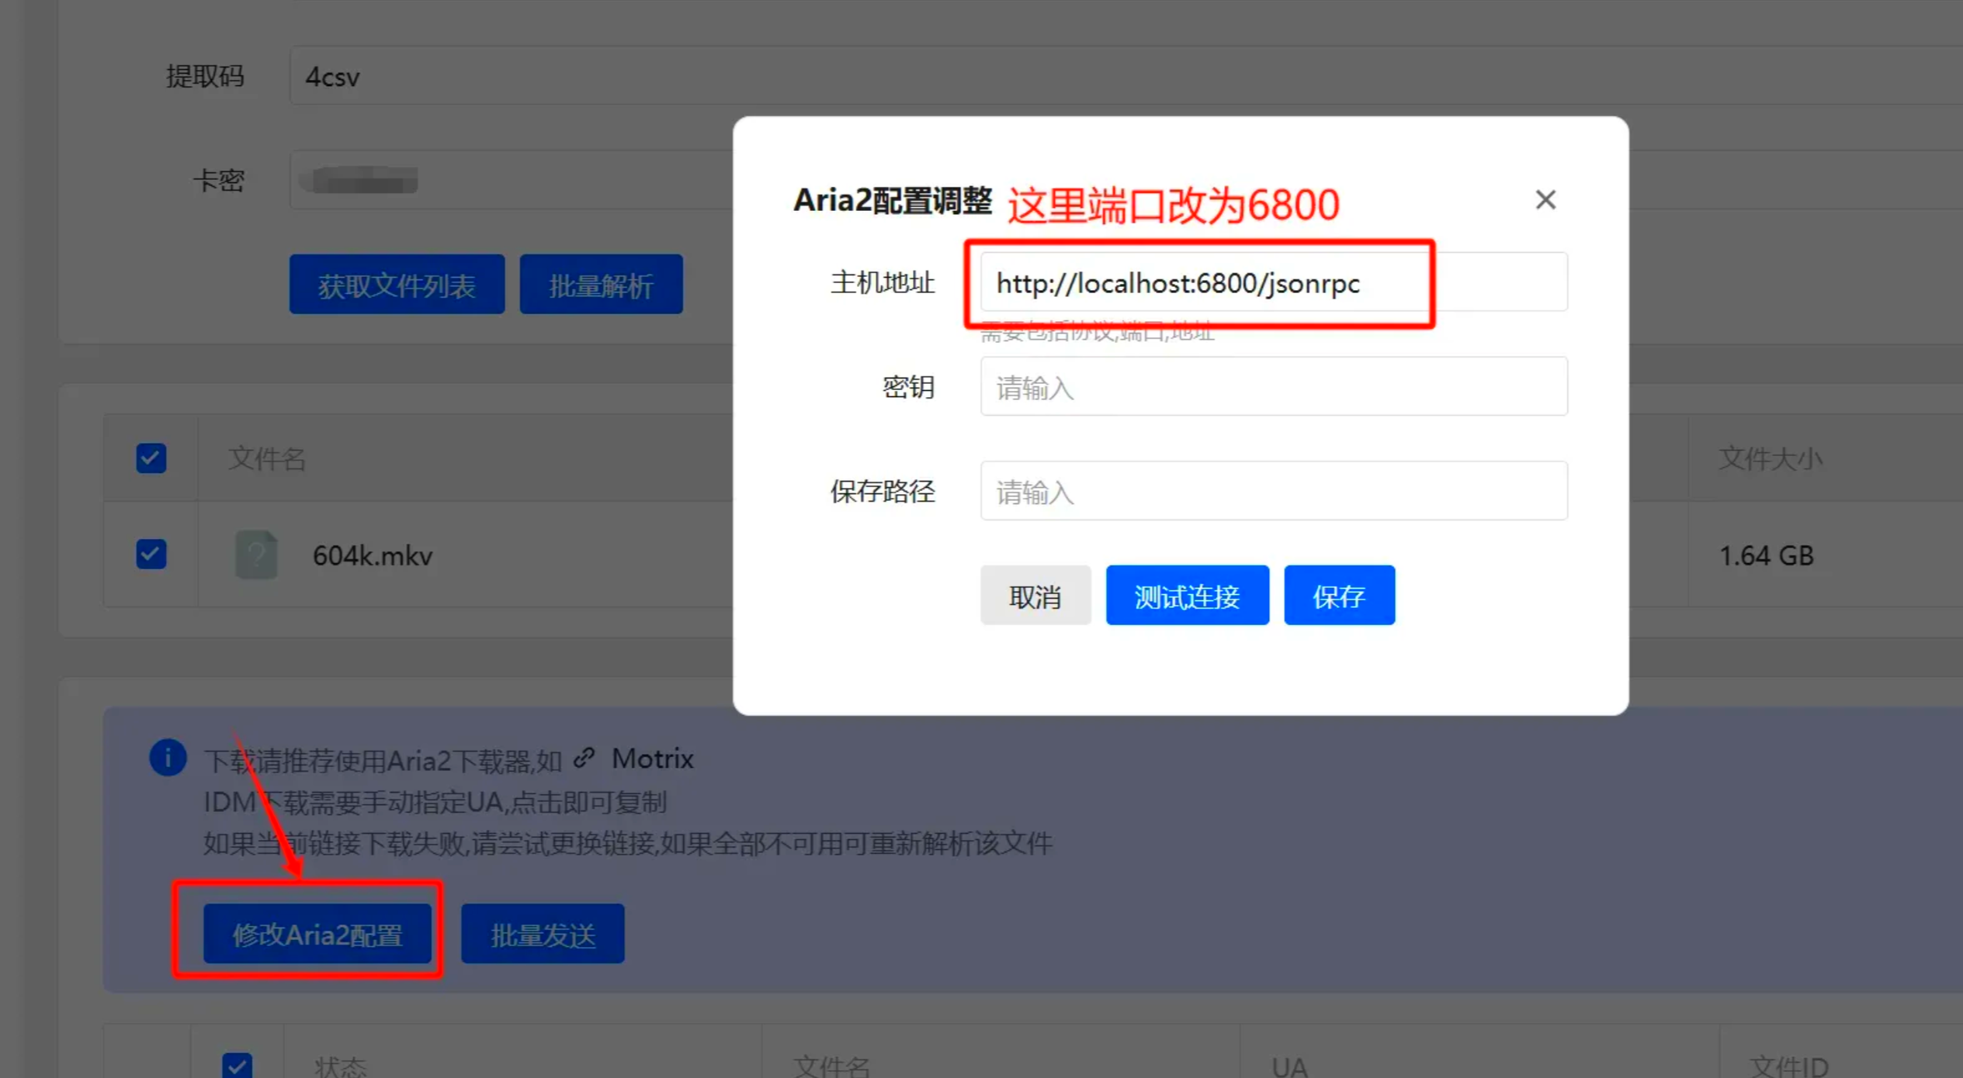The width and height of the screenshot is (1963, 1078).
Task: Click the 获取文件列表 button
Action: [397, 285]
